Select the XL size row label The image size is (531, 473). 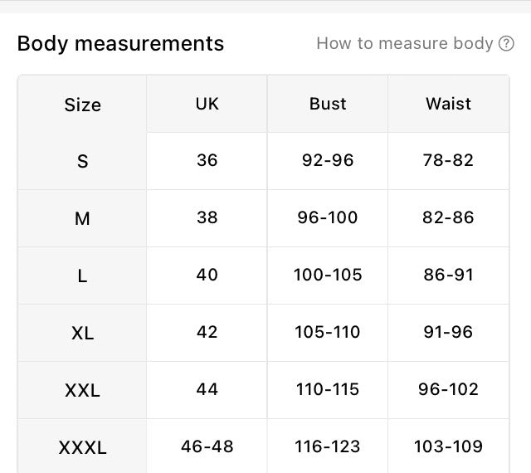pyautogui.click(x=82, y=333)
